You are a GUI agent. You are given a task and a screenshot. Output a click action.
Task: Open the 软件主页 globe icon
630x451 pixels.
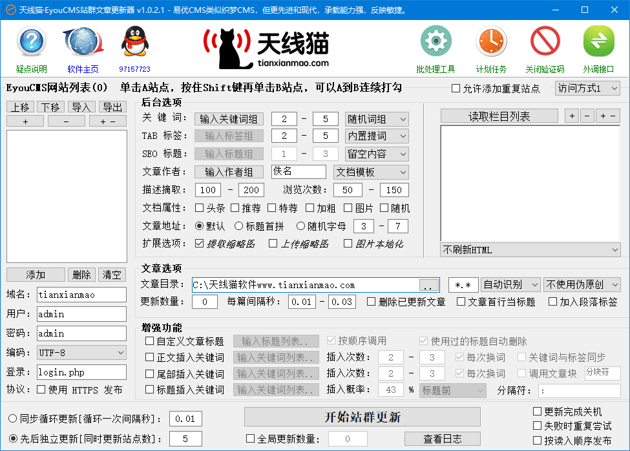point(83,41)
